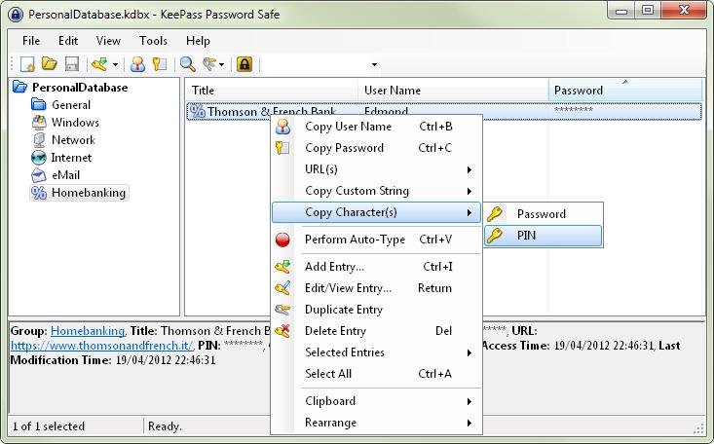Click the Save database floppy icon
Image resolution: width=714 pixels, height=444 pixels.
[x=72, y=64]
